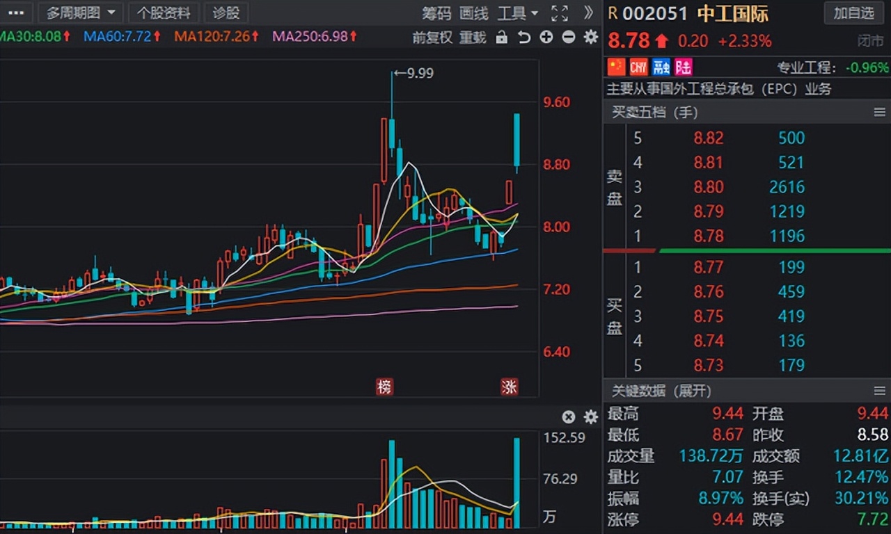This screenshot has height=534, width=891.
Task: Click the 筹码 chip distribution button
Action: coord(436,13)
